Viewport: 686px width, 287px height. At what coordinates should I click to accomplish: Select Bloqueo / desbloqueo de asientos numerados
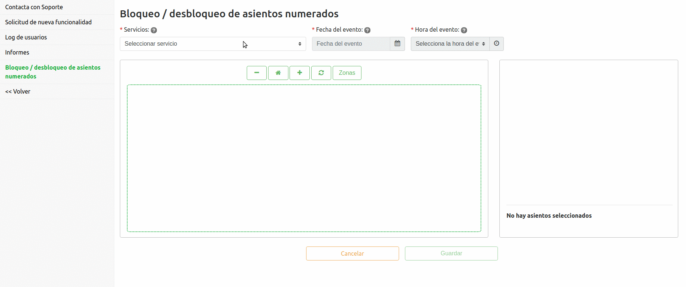57,72
